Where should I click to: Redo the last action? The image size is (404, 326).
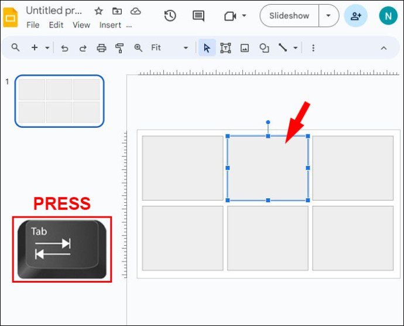[x=83, y=48]
